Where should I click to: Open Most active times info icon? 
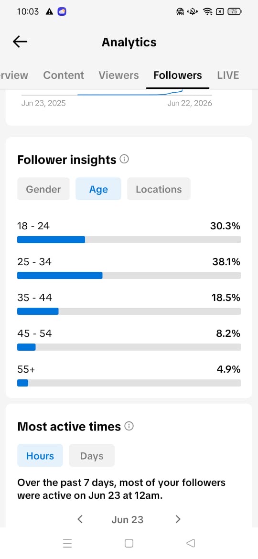pyautogui.click(x=129, y=426)
